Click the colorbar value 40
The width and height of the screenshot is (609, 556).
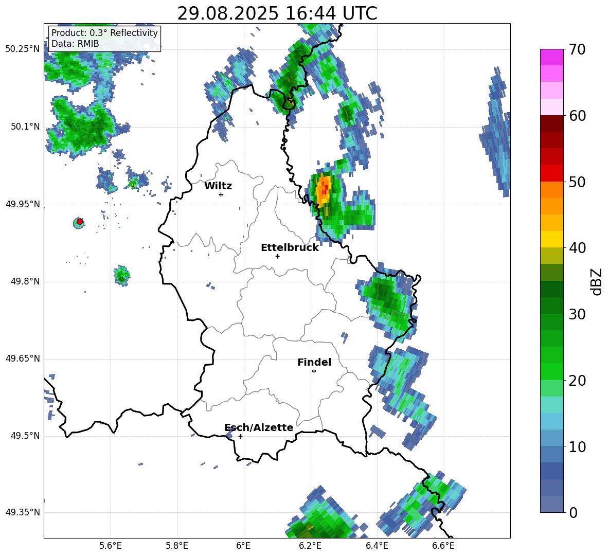click(577, 248)
